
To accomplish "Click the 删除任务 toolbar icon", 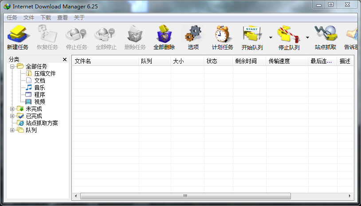I will (x=135, y=34).
